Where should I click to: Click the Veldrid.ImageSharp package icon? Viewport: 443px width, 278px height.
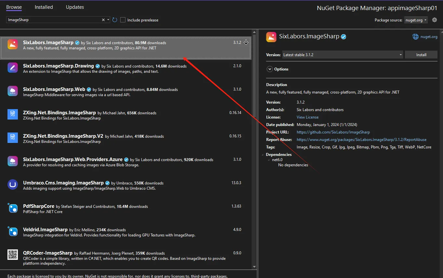coord(13,231)
